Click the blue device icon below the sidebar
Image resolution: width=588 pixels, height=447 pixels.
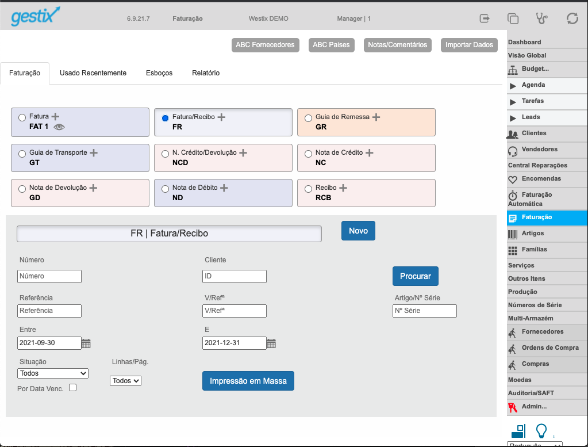[x=518, y=431]
